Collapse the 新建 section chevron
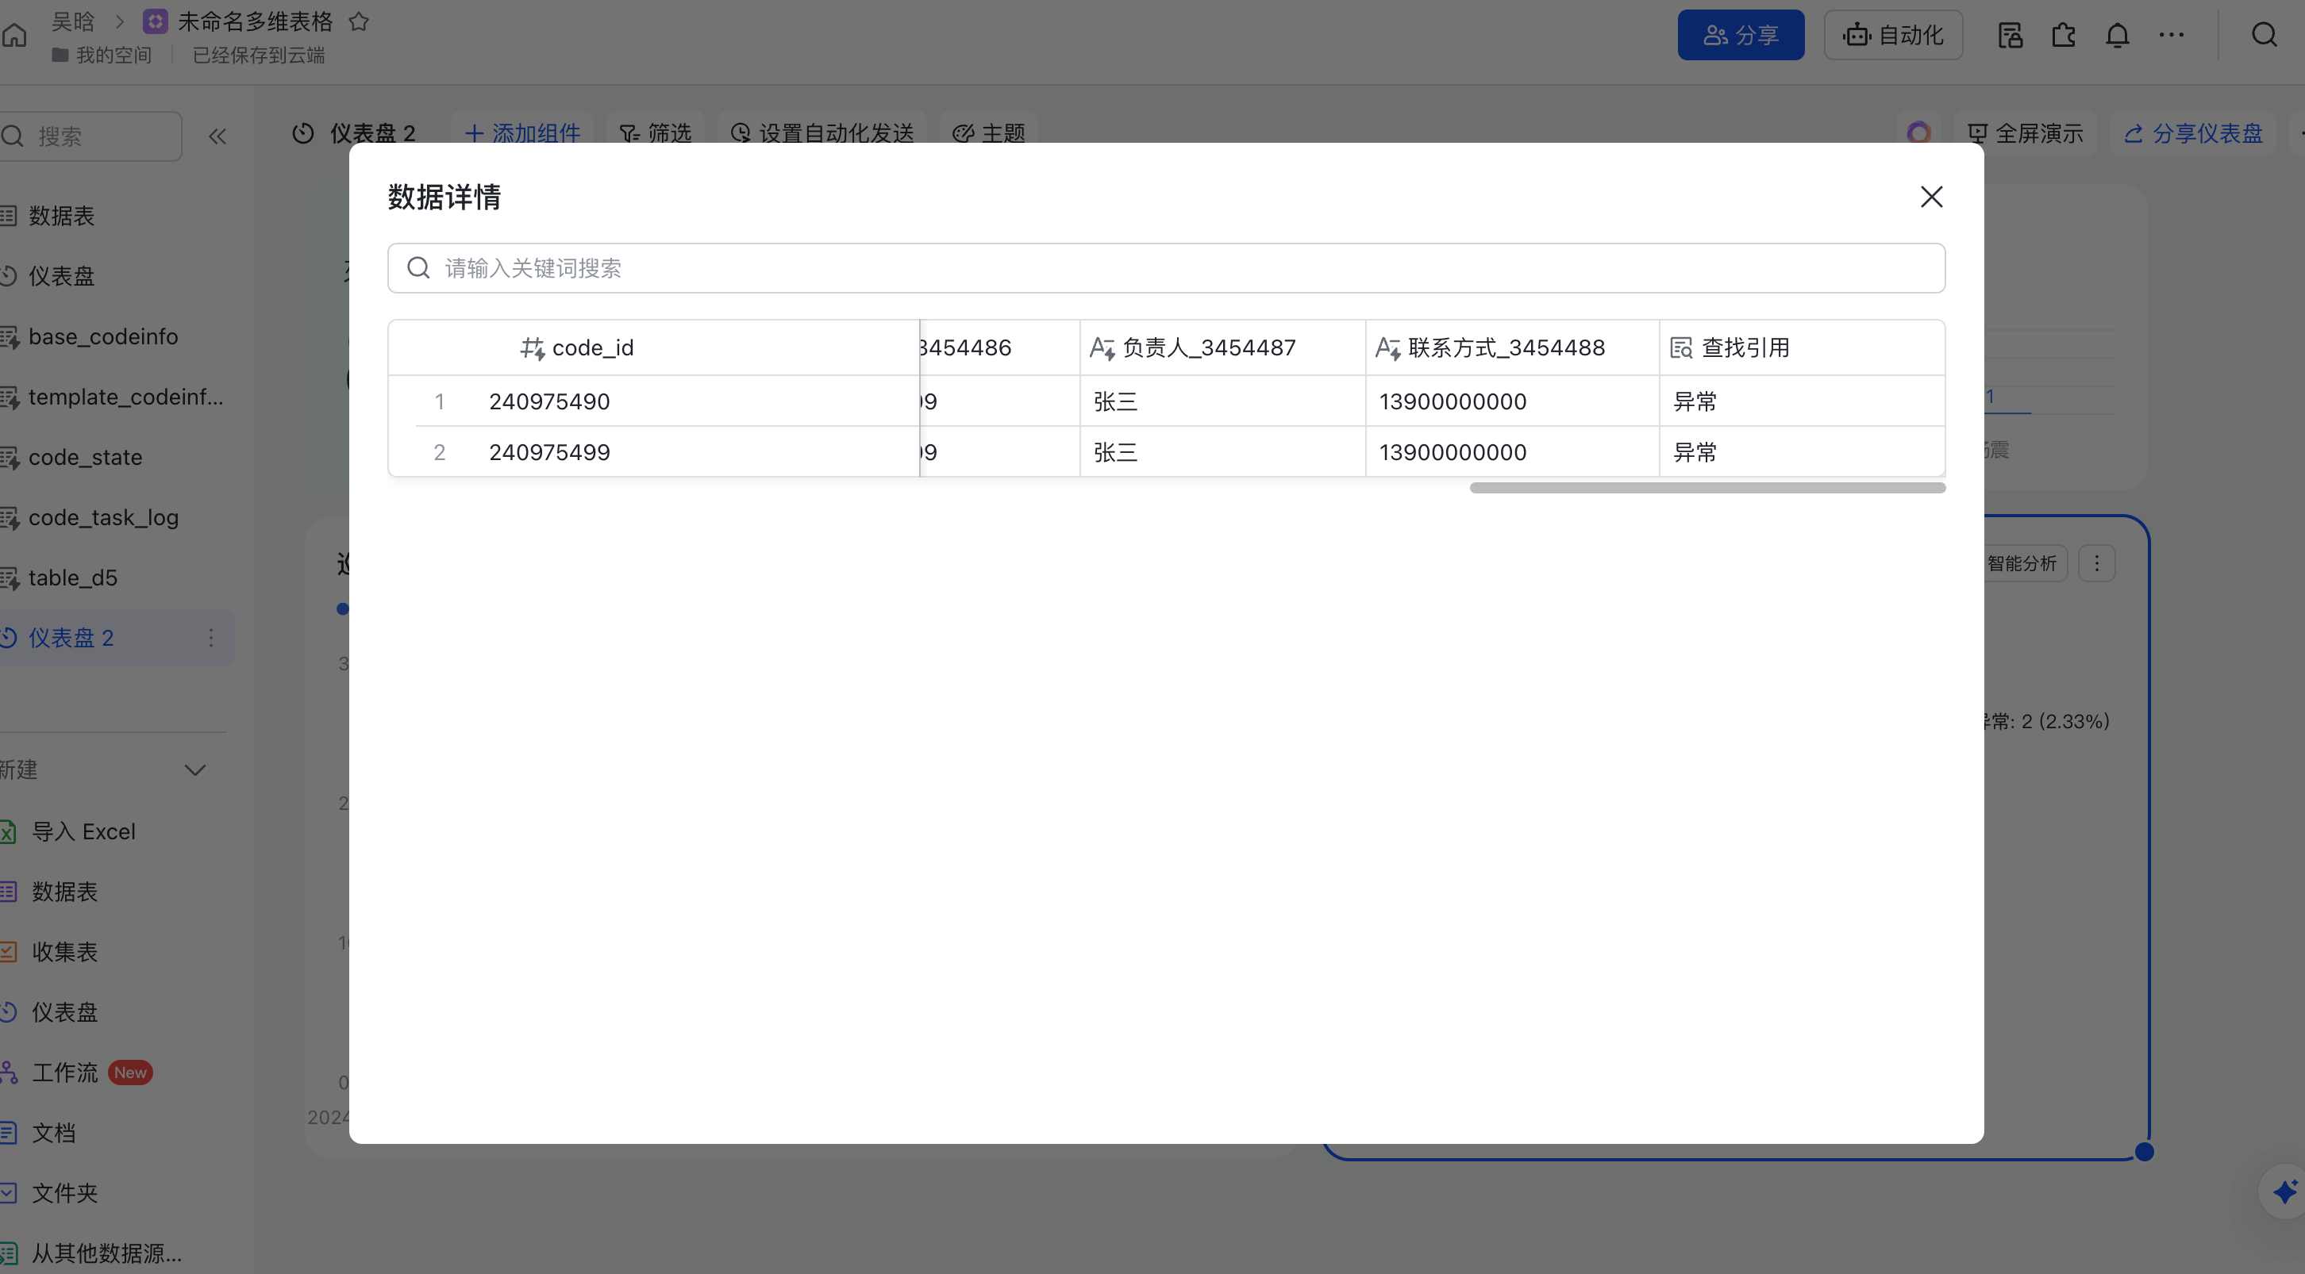2305x1274 pixels. 195,769
